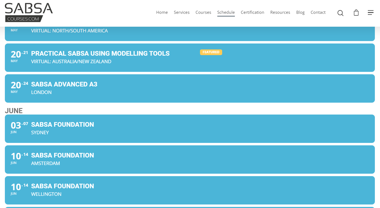The width and height of the screenshot is (380, 208).
Task: Click the FEATURED badge
Action: 211,52
